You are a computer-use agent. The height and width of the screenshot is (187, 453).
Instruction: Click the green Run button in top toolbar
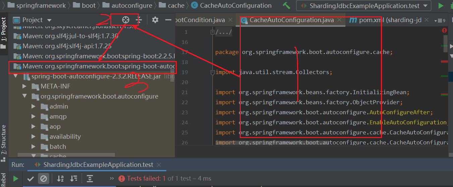(441, 6)
